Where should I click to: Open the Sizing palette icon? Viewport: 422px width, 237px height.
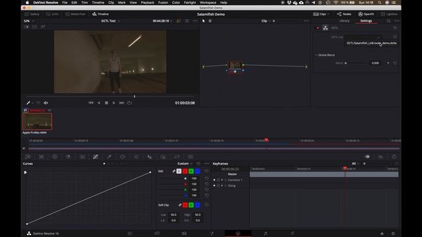pyautogui.click(x=177, y=157)
